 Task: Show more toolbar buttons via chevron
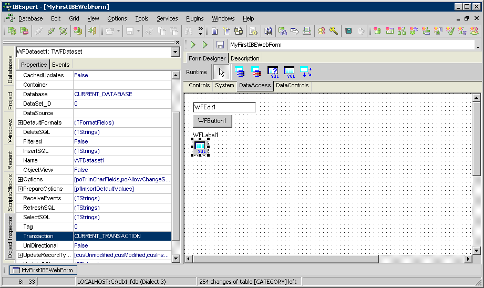[x=200, y=30]
